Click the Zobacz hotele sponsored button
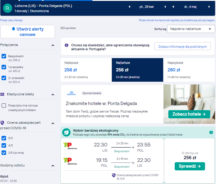216x184 pixels. 189,114
